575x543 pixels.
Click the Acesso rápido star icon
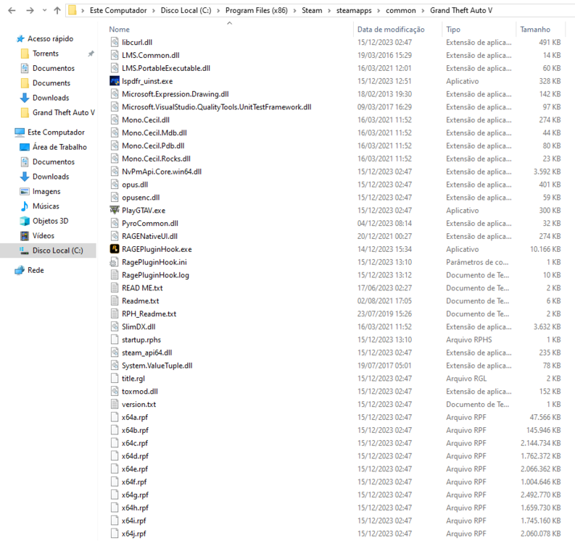(20, 39)
